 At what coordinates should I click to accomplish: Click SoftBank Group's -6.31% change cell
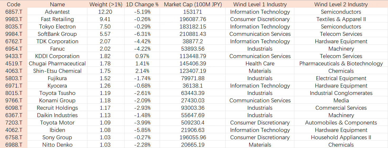pos(143,34)
